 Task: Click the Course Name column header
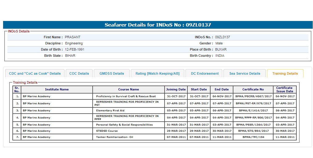[x=128, y=89]
